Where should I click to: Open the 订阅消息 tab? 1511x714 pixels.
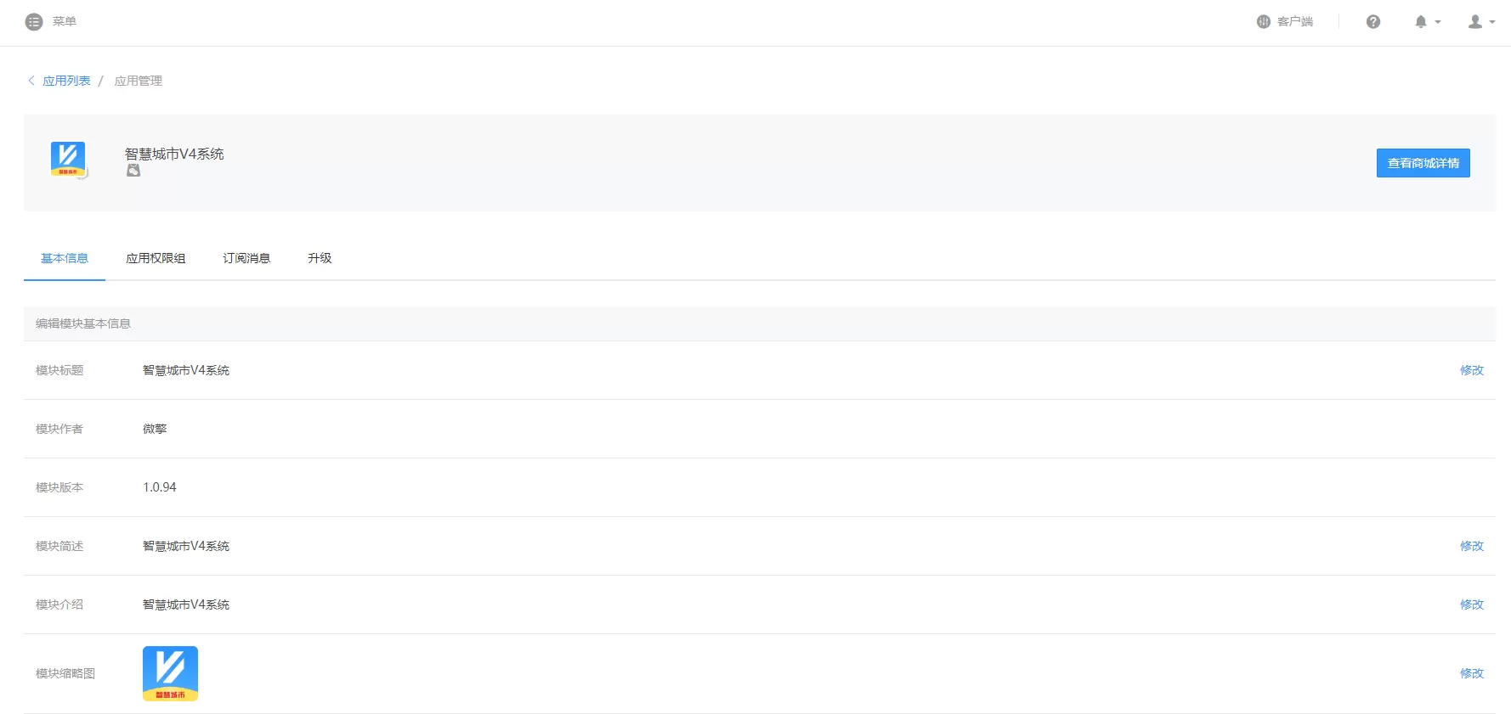(246, 258)
